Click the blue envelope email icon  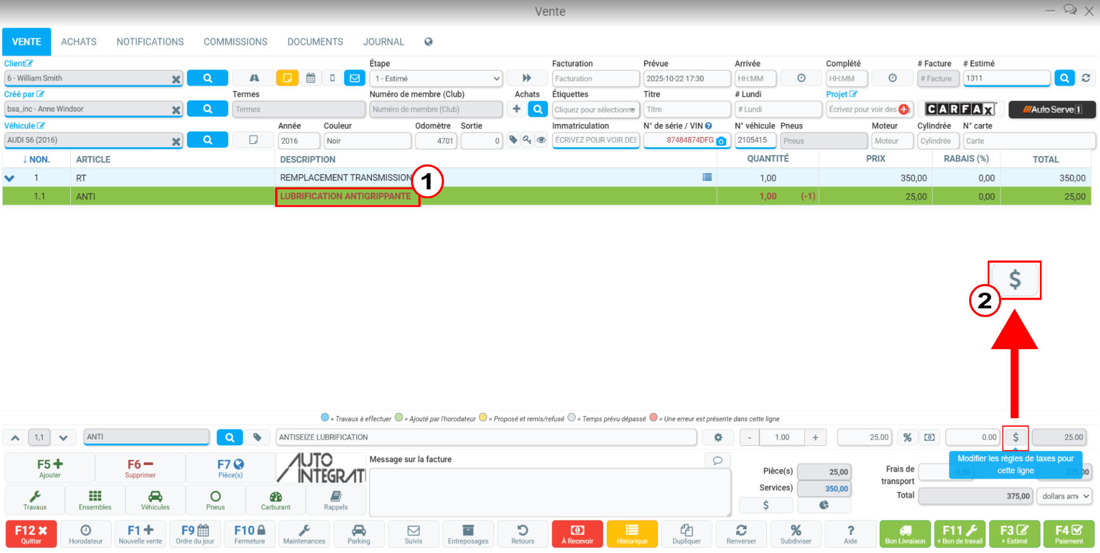354,78
